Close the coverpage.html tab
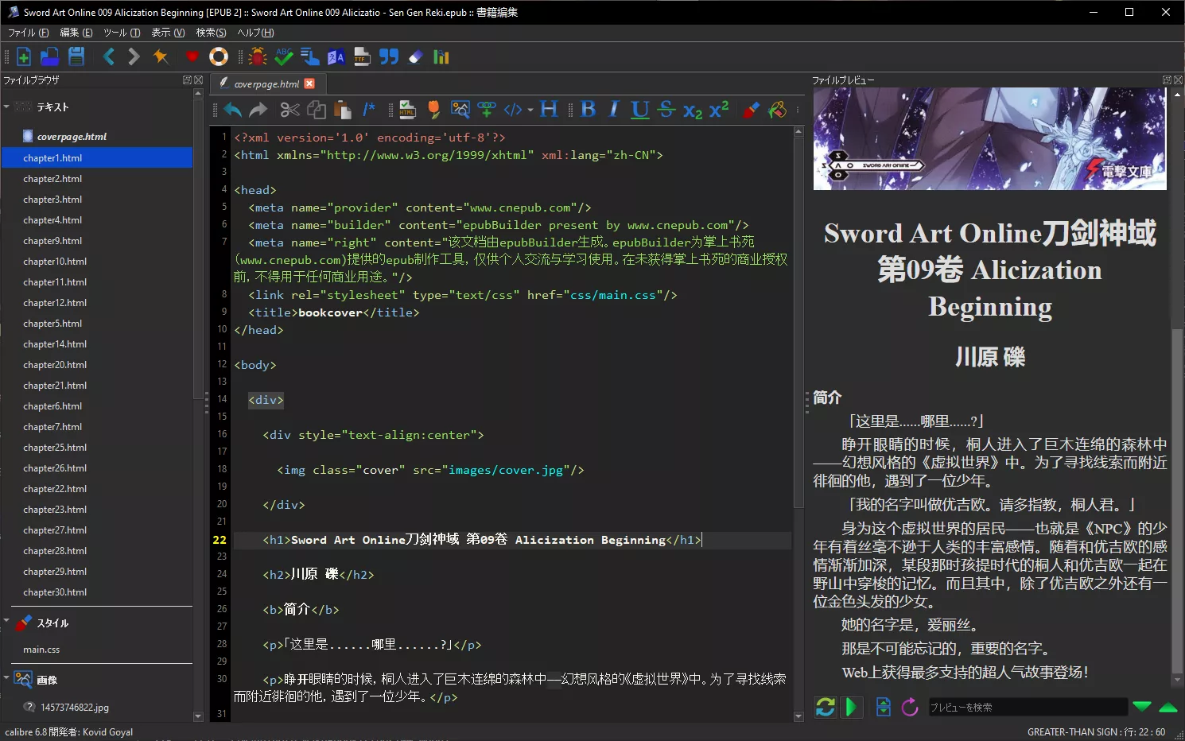Viewport: 1185px width, 741px height. click(309, 83)
